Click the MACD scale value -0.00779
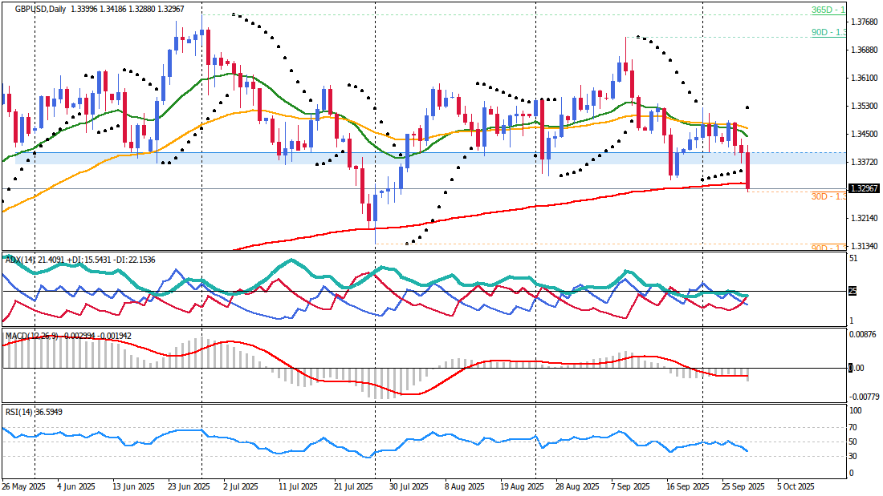883x496 pixels. pyautogui.click(x=864, y=397)
